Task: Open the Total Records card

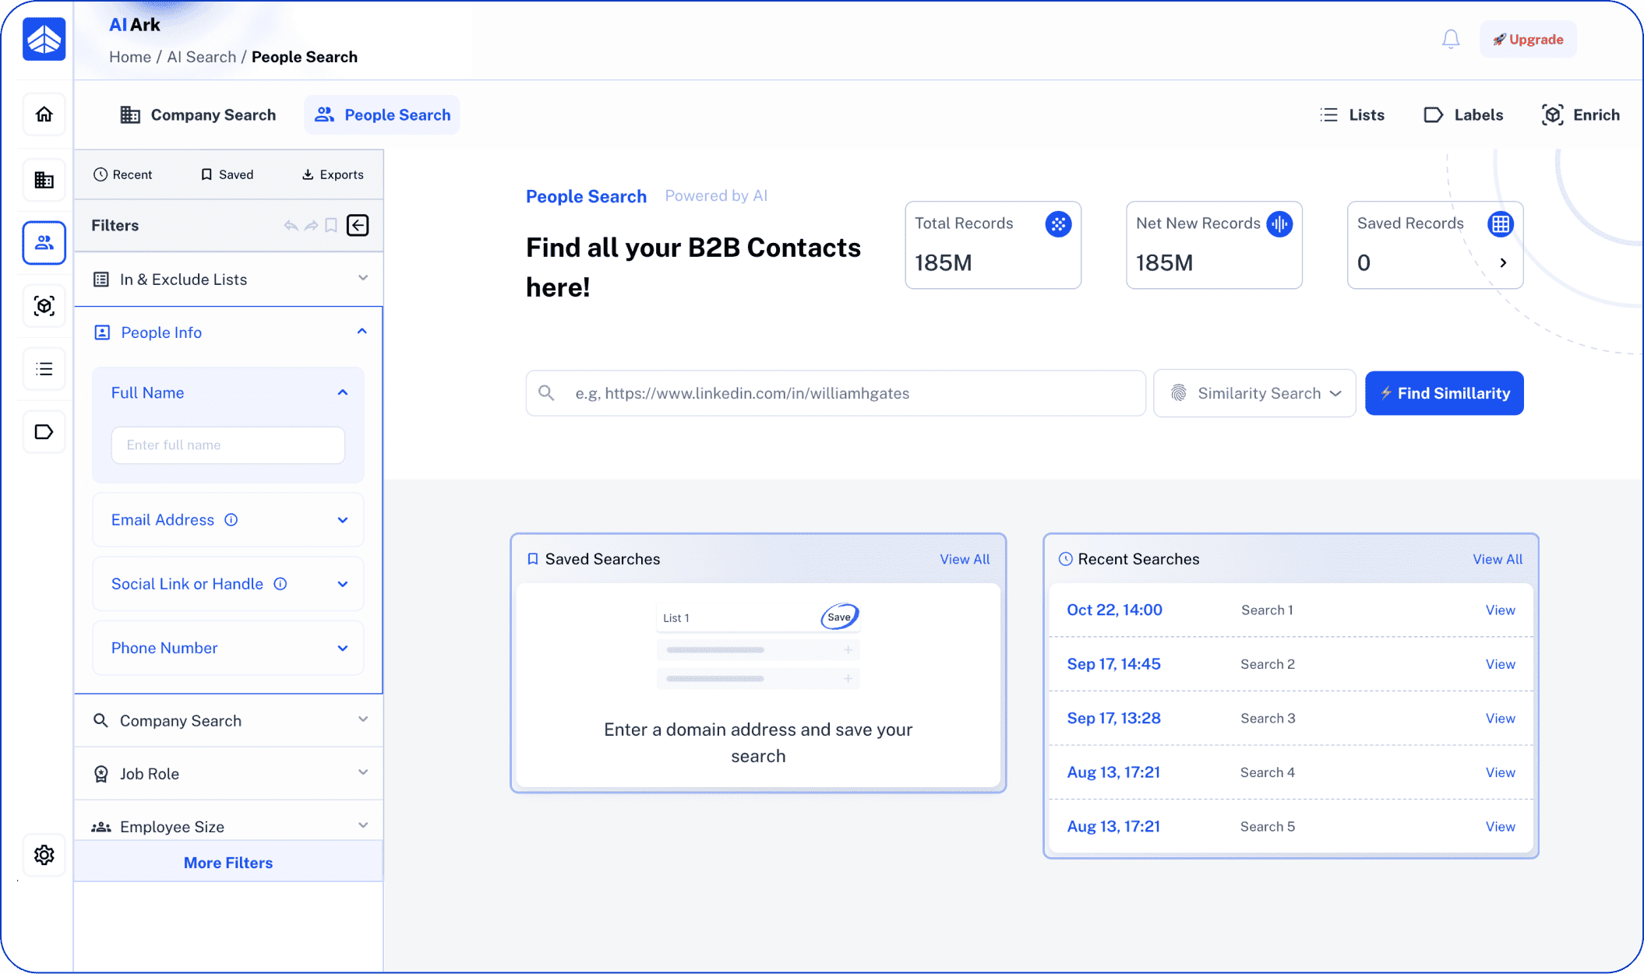Action: pos(993,245)
